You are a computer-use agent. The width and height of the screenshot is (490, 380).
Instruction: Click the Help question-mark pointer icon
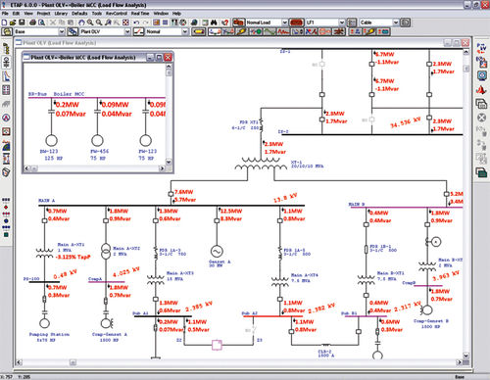(225, 23)
